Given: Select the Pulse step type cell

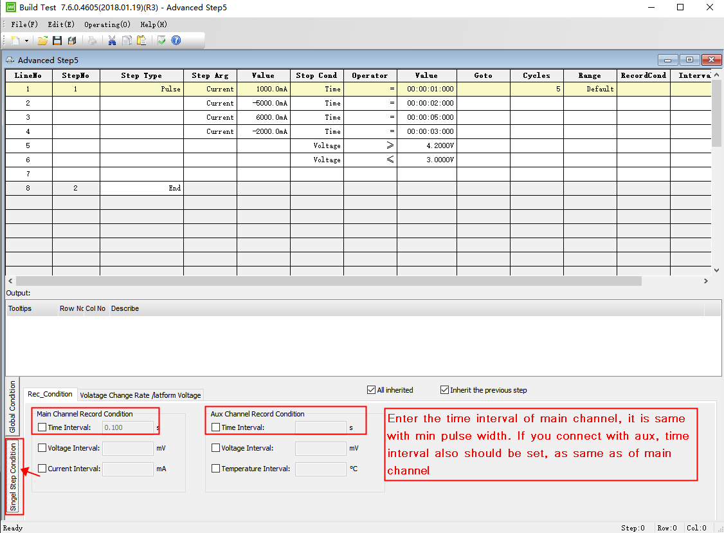Looking at the screenshot, I should tap(141, 89).
